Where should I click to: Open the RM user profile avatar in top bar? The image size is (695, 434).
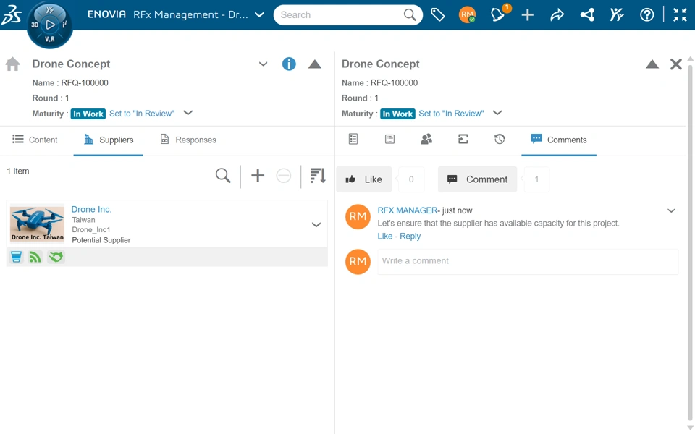467,14
